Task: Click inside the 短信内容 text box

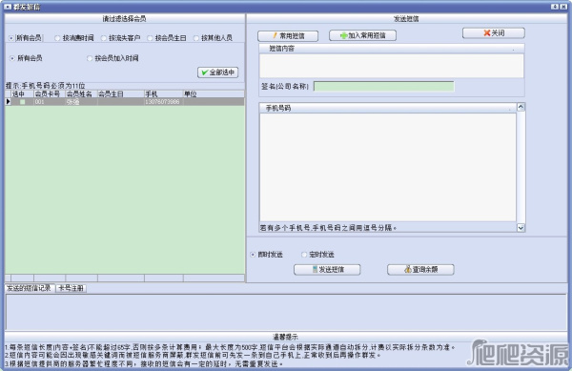Action: point(392,66)
